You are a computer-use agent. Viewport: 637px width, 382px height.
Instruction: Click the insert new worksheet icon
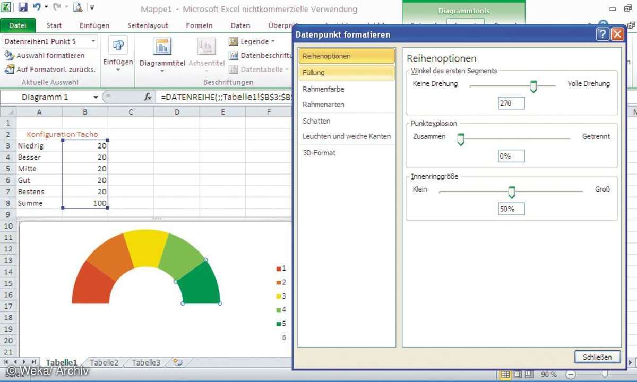(178, 363)
